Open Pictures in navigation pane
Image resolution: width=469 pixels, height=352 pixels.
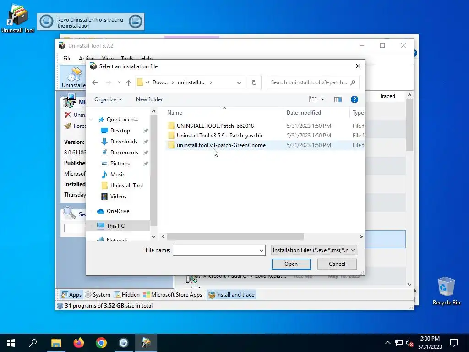(x=120, y=164)
